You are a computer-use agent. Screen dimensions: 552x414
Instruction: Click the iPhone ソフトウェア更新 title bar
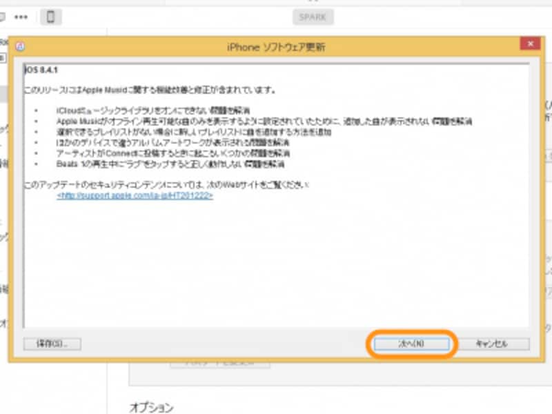point(276,47)
